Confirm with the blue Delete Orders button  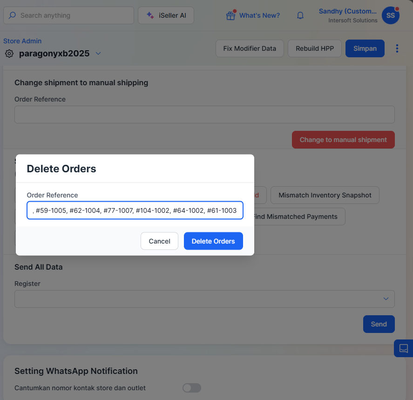click(x=213, y=241)
